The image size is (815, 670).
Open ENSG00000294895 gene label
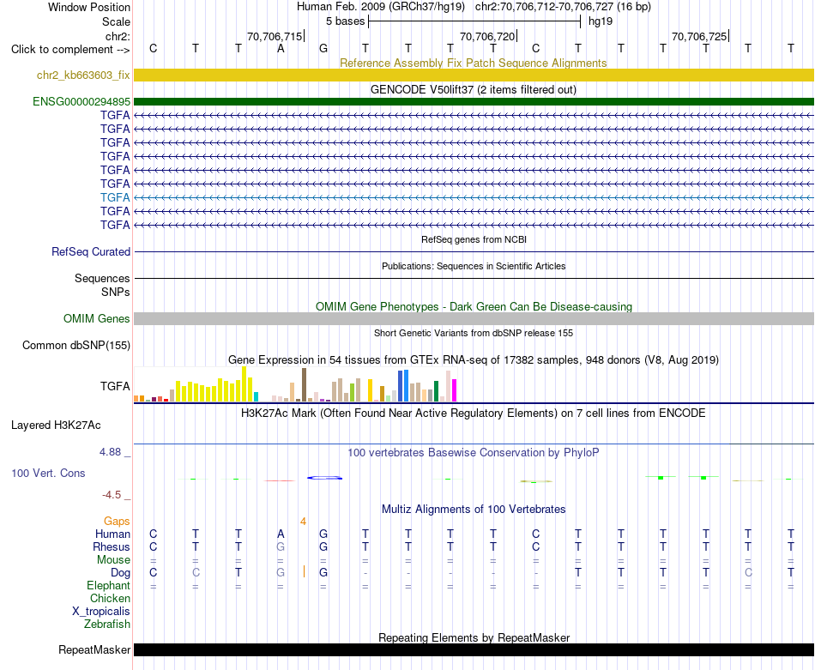81,101
